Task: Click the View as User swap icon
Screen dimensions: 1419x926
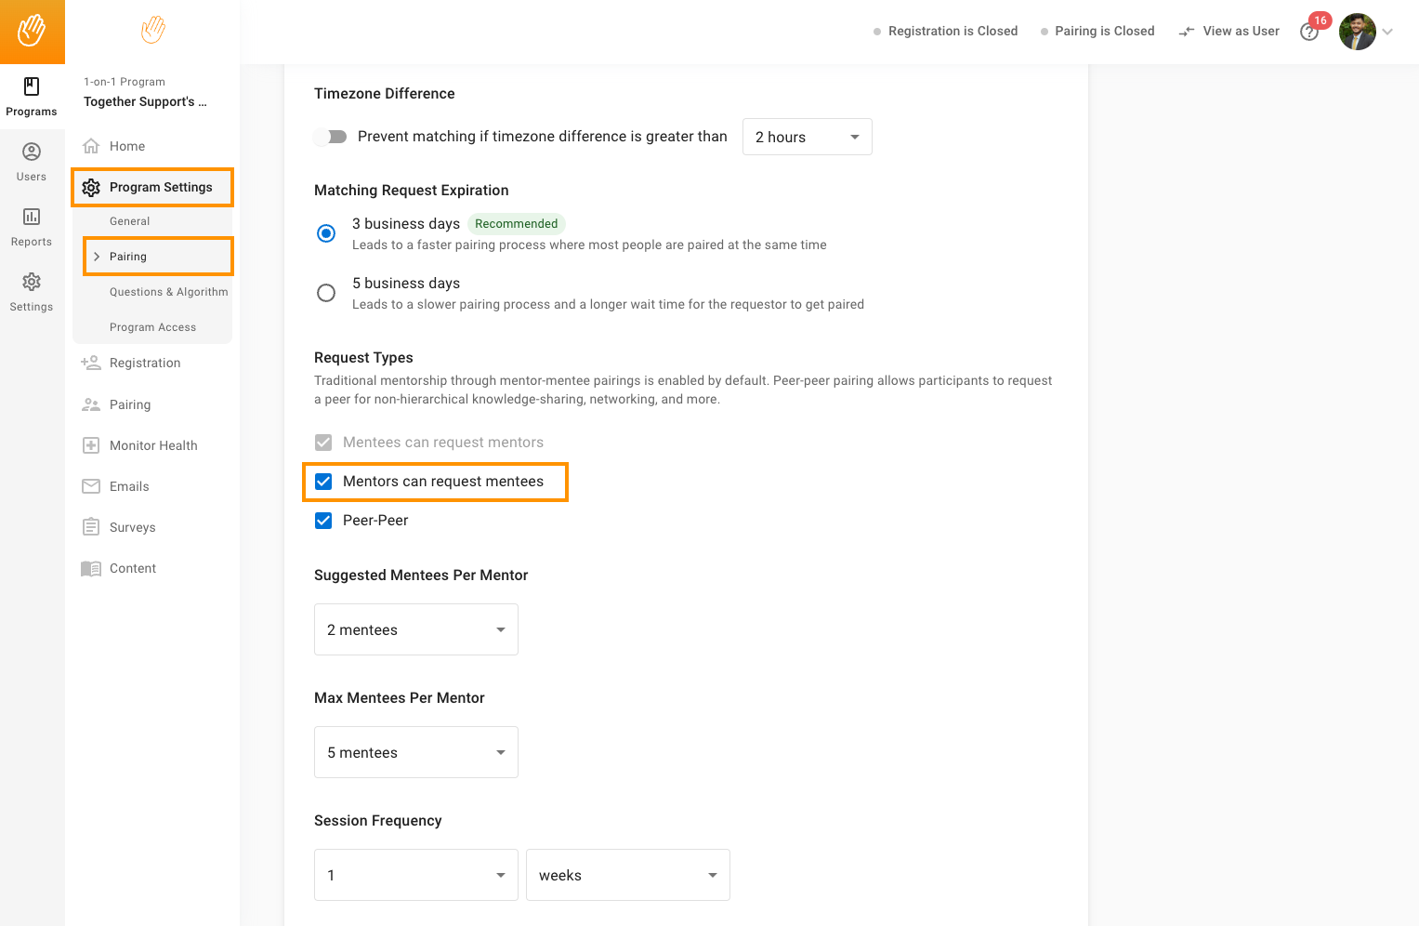Action: 1187,32
